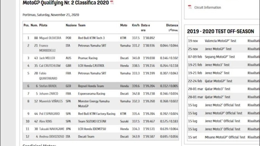Click Valencia MotoGP Test event name
The image size is (260, 146).
tap(221, 41)
